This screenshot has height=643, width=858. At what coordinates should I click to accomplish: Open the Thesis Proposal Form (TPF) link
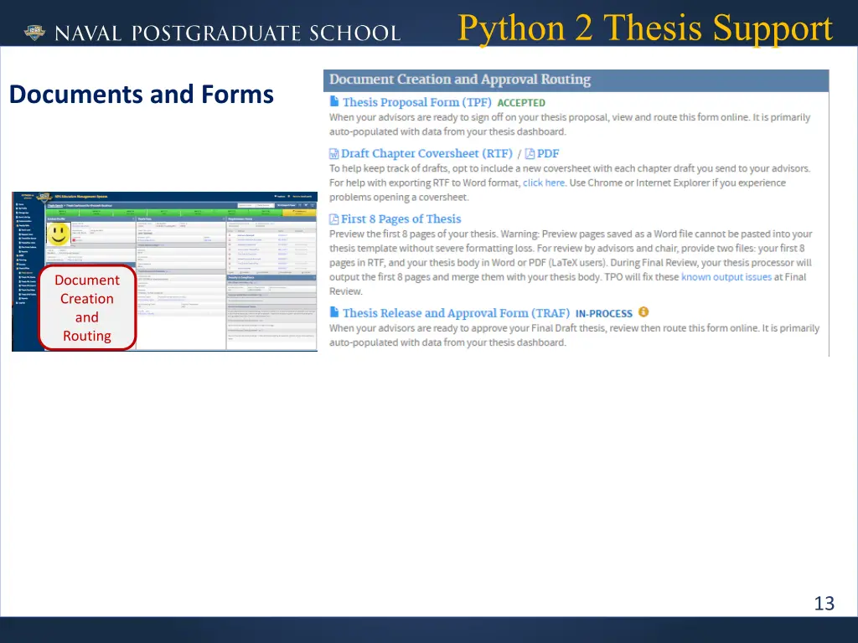417,102
